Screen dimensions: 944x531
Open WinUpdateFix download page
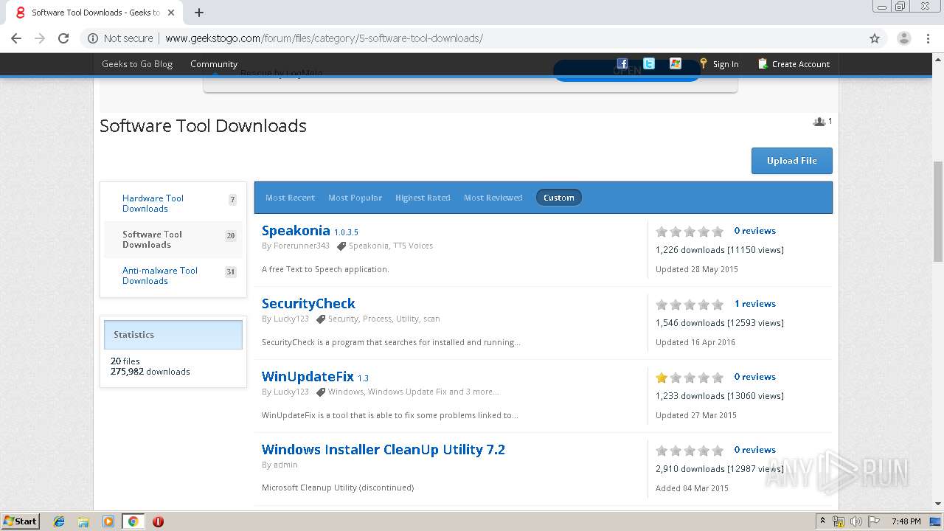pyautogui.click(x=308, y=377)
